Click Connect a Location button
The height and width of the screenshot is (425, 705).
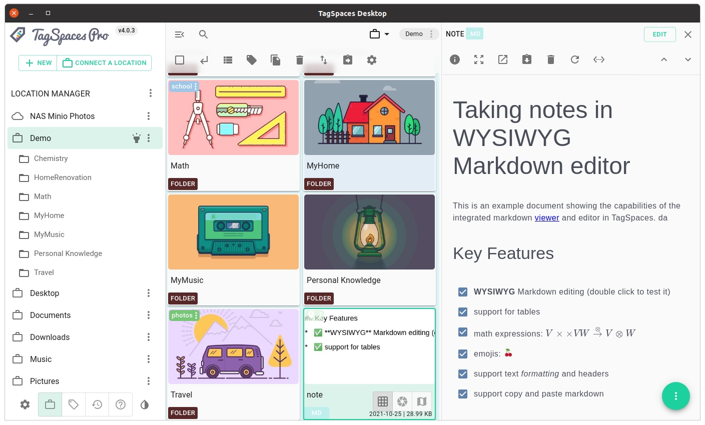105,63
